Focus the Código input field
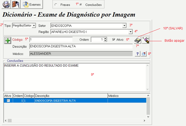The width and height of the screenshot is (186, 126). (x=51, y=39)
